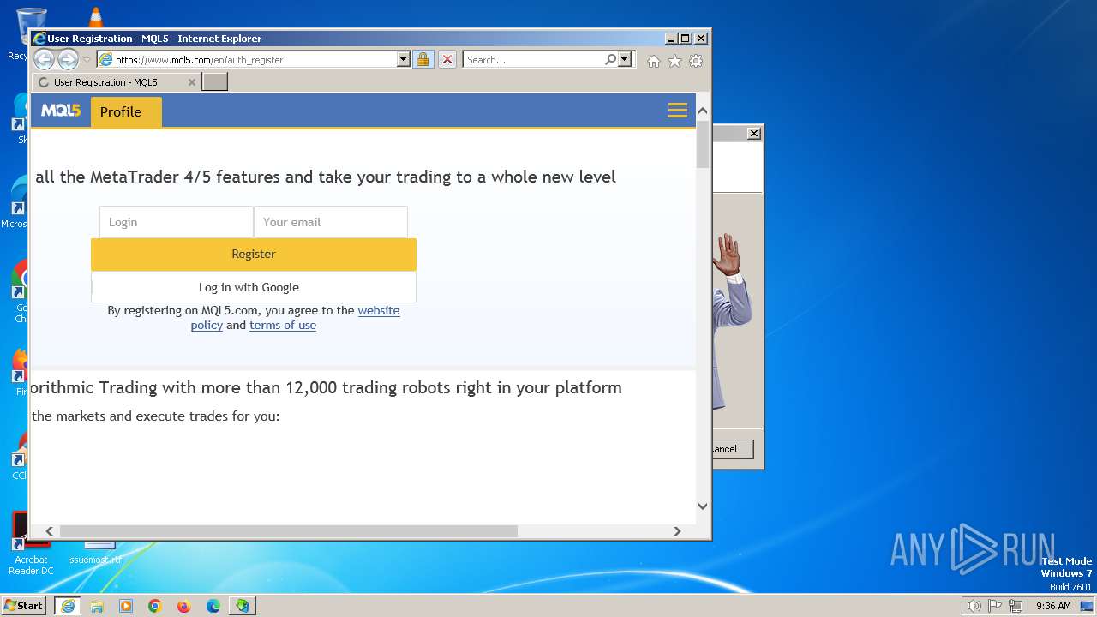Go back with the browser Back arrow

click(44, 59)
